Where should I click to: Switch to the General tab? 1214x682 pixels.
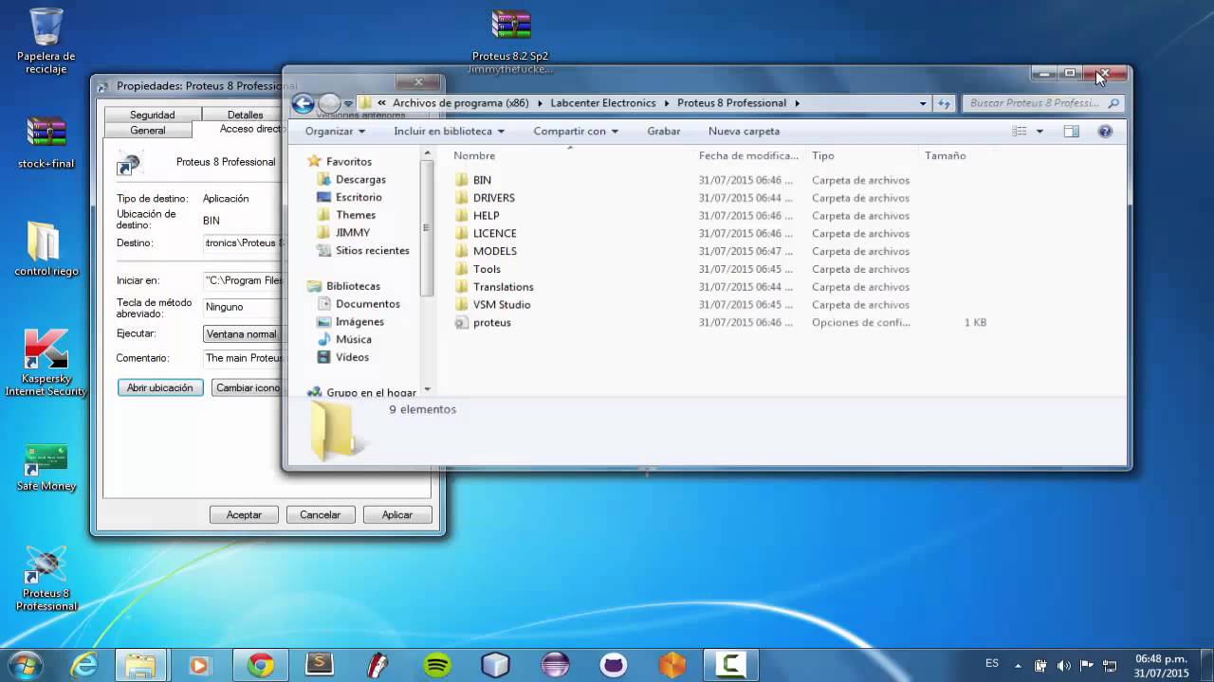pos(148,130)
